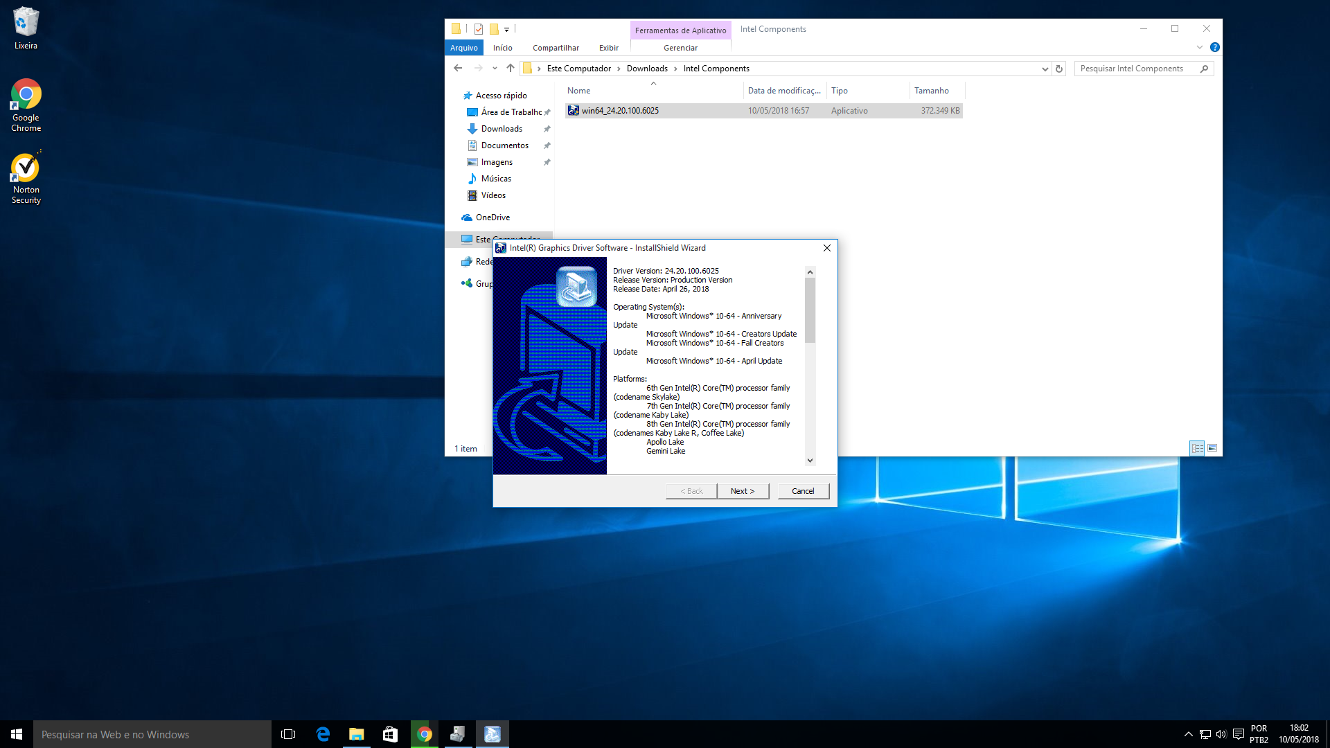Switch to large icons view layout icon
Screen dimensions: 1330x748
pyautogui.click(x=1212, y=448)
